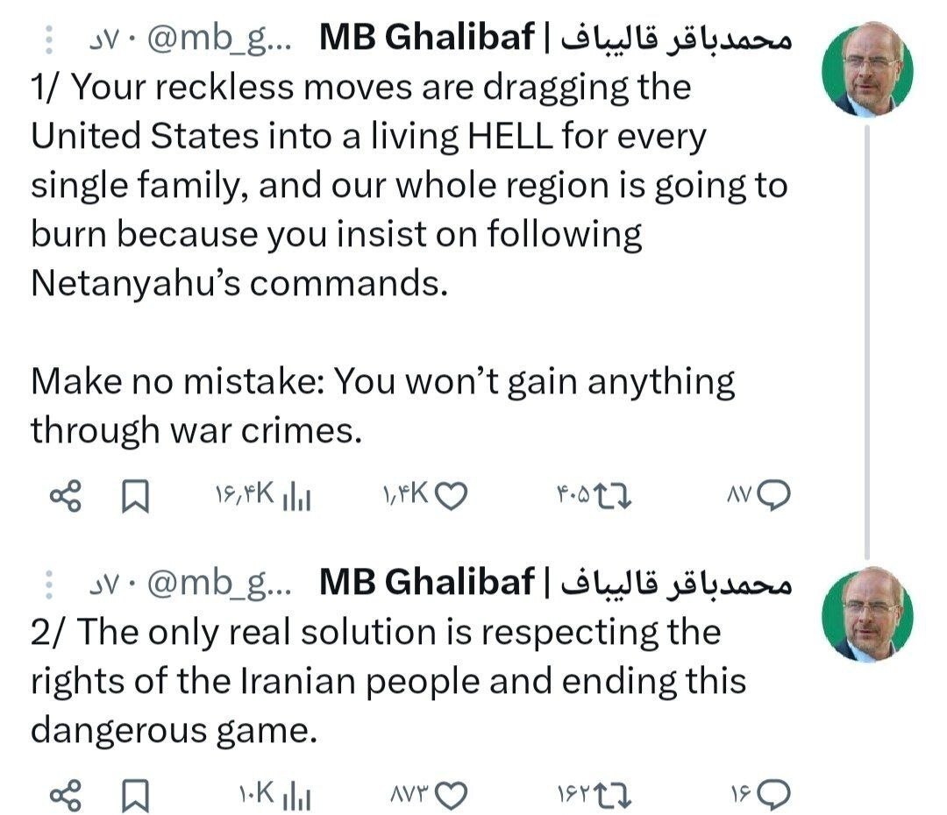
Task: Reply to the second tweet
Action: (774, 796)
